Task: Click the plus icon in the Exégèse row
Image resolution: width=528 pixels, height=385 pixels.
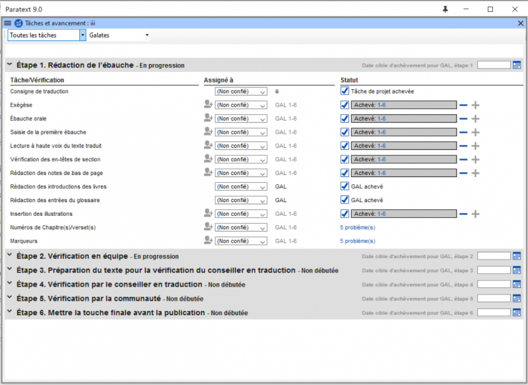Action: (x=475, y=105)
